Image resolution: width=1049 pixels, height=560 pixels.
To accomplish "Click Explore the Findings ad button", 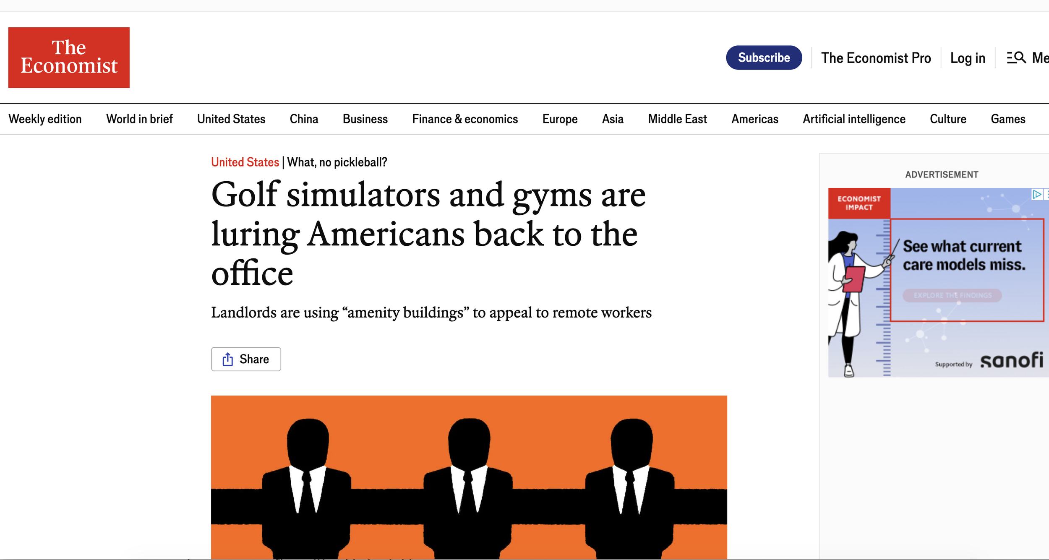I will pyautogui.click(x=952, y=295).
